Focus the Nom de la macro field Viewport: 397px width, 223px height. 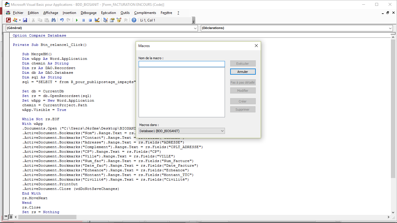point(182,64)
